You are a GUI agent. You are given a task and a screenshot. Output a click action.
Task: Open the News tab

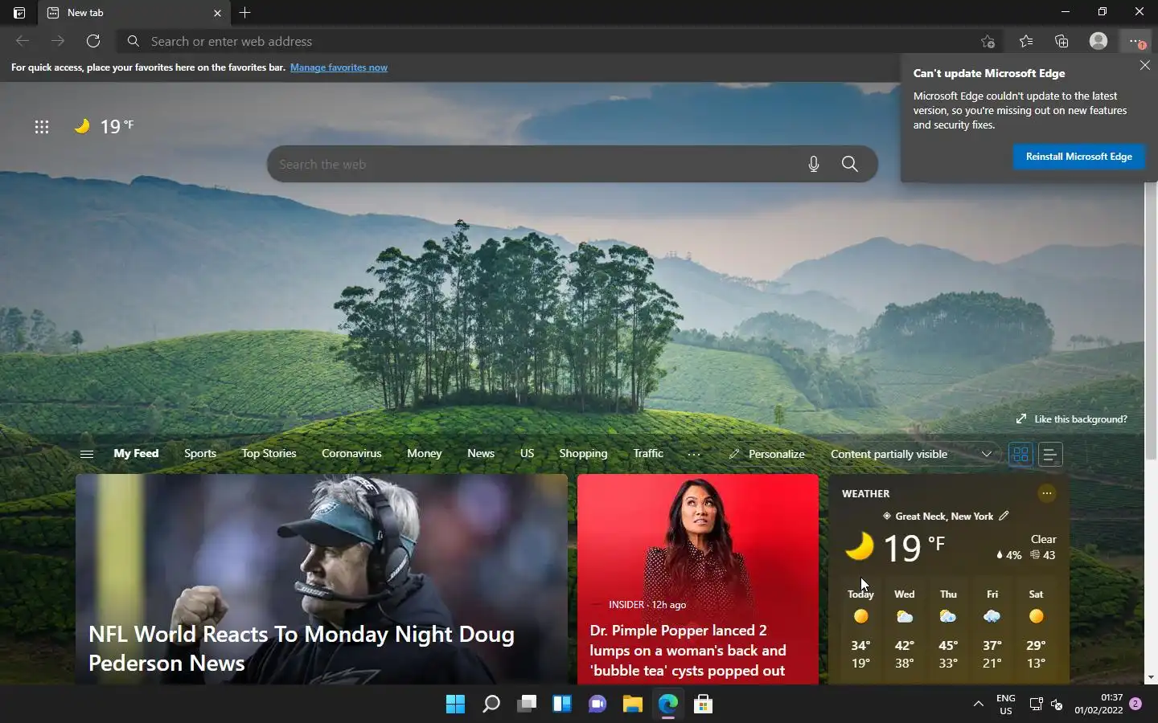coord(481,453)
